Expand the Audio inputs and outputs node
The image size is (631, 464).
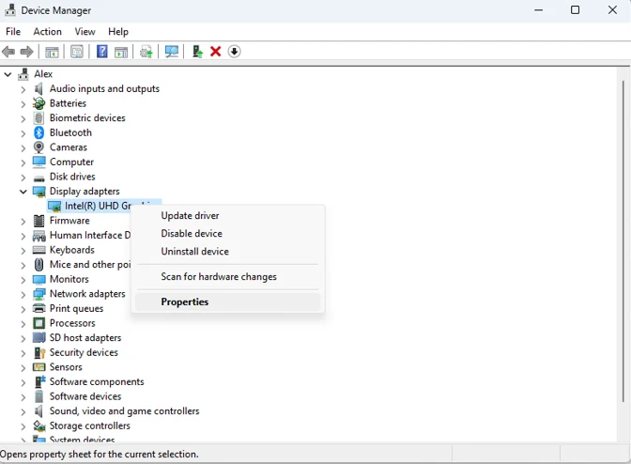tap(23, 89)
